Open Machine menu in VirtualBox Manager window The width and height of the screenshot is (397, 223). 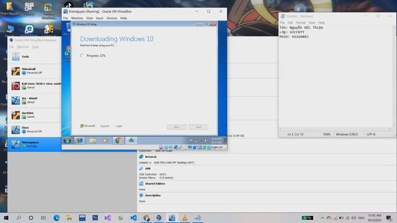point(23,47)
